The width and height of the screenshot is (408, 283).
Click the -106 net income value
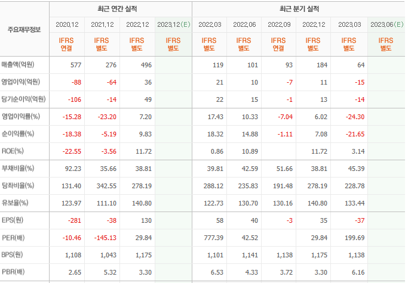[x=75, y=99]
